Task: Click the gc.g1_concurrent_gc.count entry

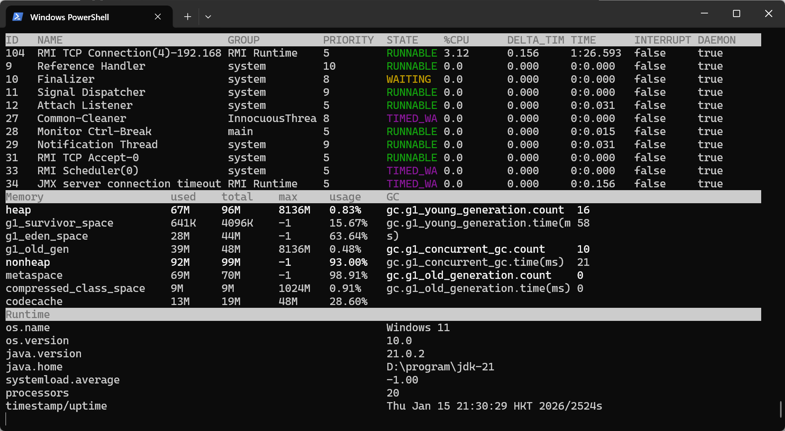Action: (465, 249)
